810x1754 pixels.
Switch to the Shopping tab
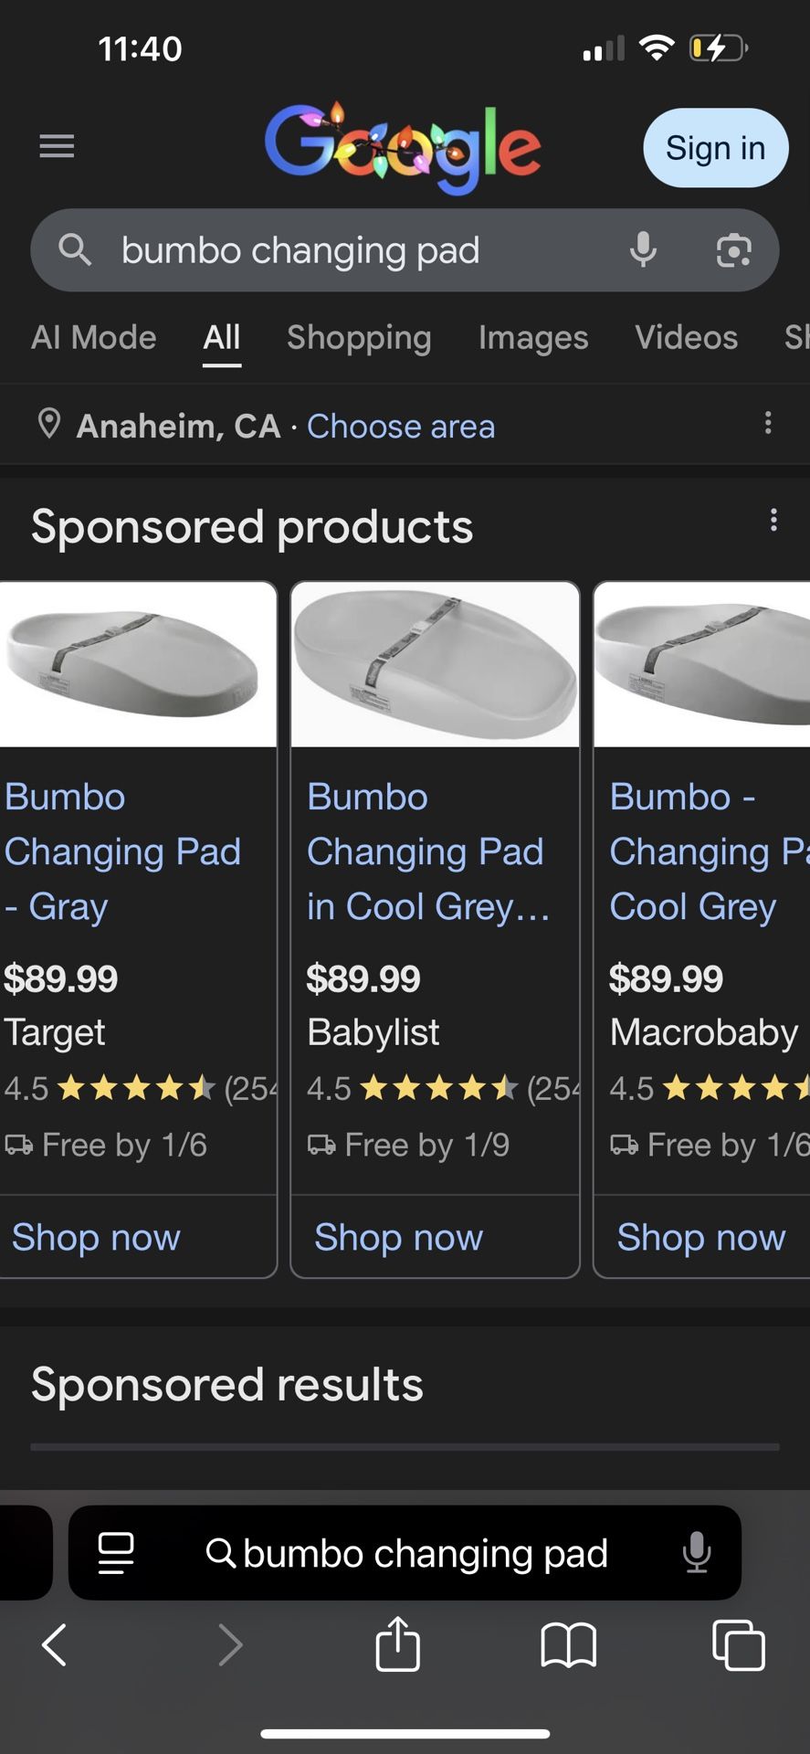359,338
